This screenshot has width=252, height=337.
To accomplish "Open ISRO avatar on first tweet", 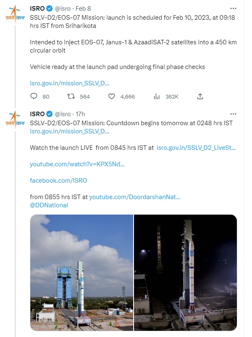I will tap(15, 14).
